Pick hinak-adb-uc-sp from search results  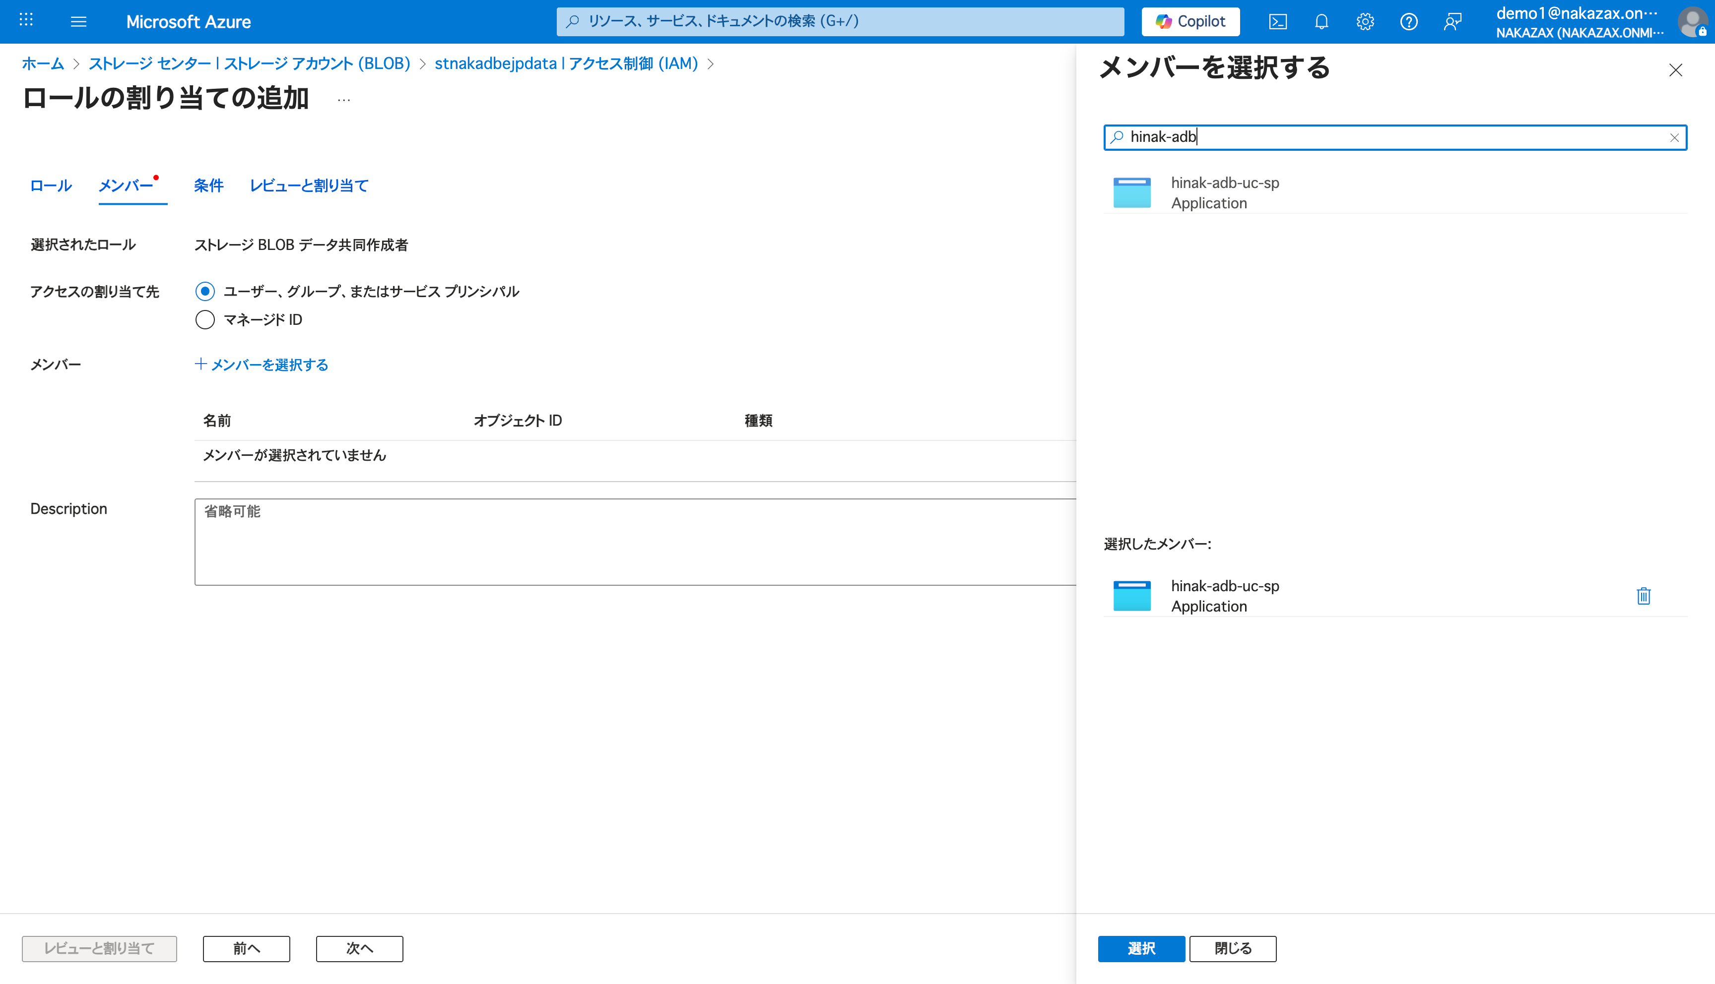pyautogui.click(x=1224, y=192)
